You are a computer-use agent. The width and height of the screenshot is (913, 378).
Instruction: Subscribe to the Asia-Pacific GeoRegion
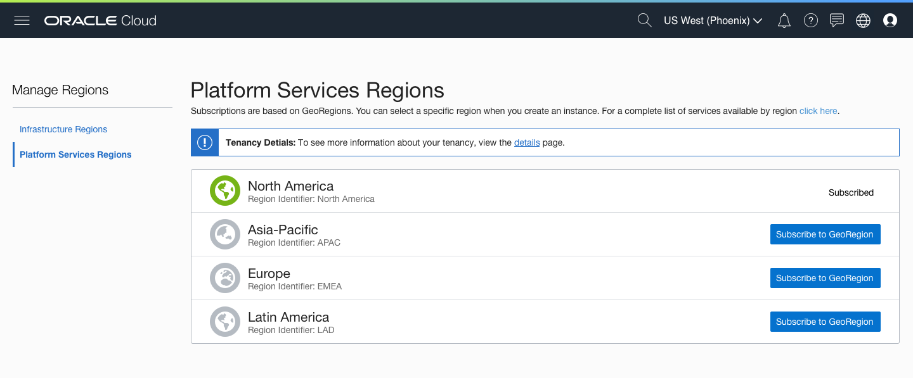point(825,234)
